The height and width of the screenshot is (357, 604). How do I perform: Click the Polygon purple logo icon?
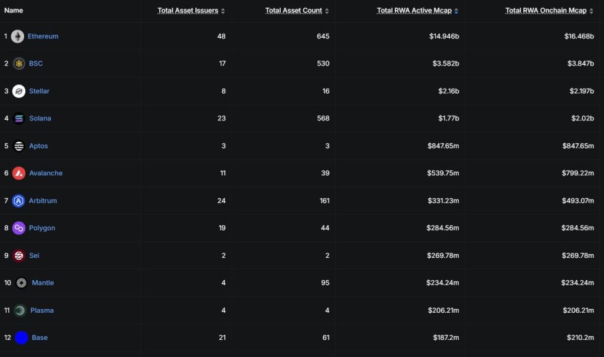tap(18, 228)
